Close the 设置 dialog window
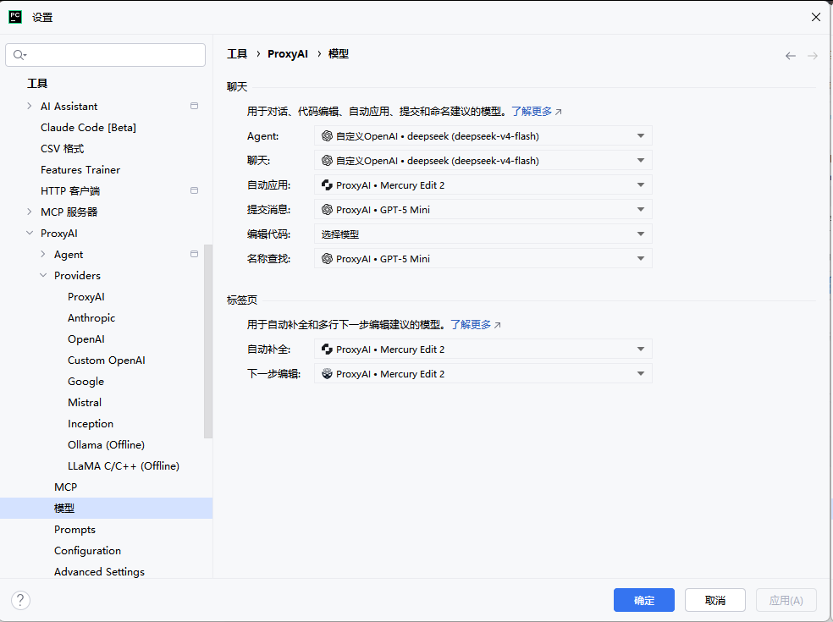 (816, 17)
